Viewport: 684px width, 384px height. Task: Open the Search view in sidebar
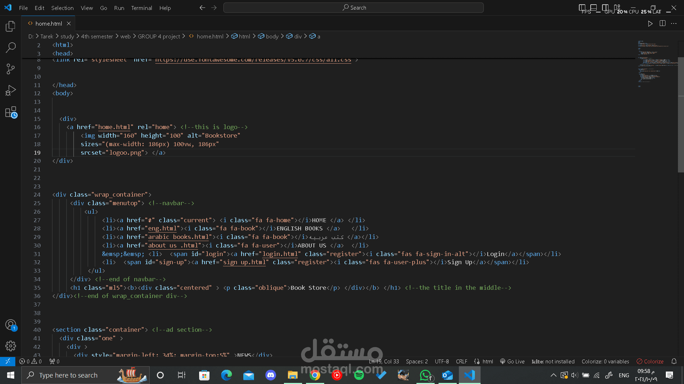coord(11,47)
